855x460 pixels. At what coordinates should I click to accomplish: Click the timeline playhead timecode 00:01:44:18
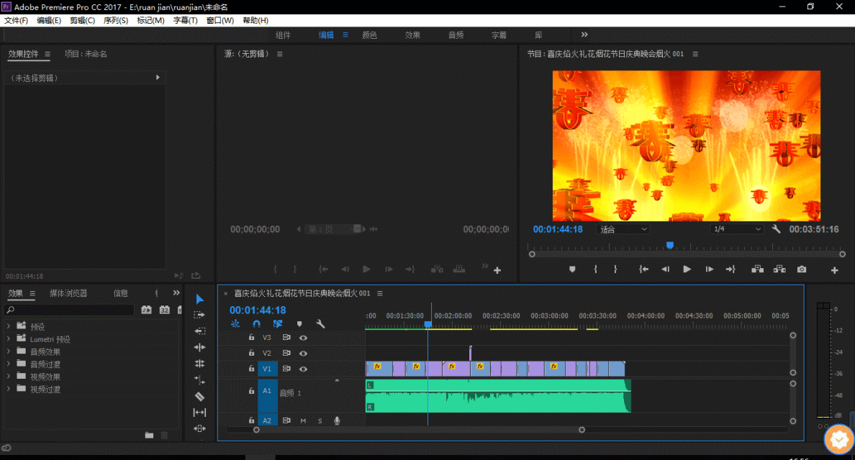coord(258,310)
